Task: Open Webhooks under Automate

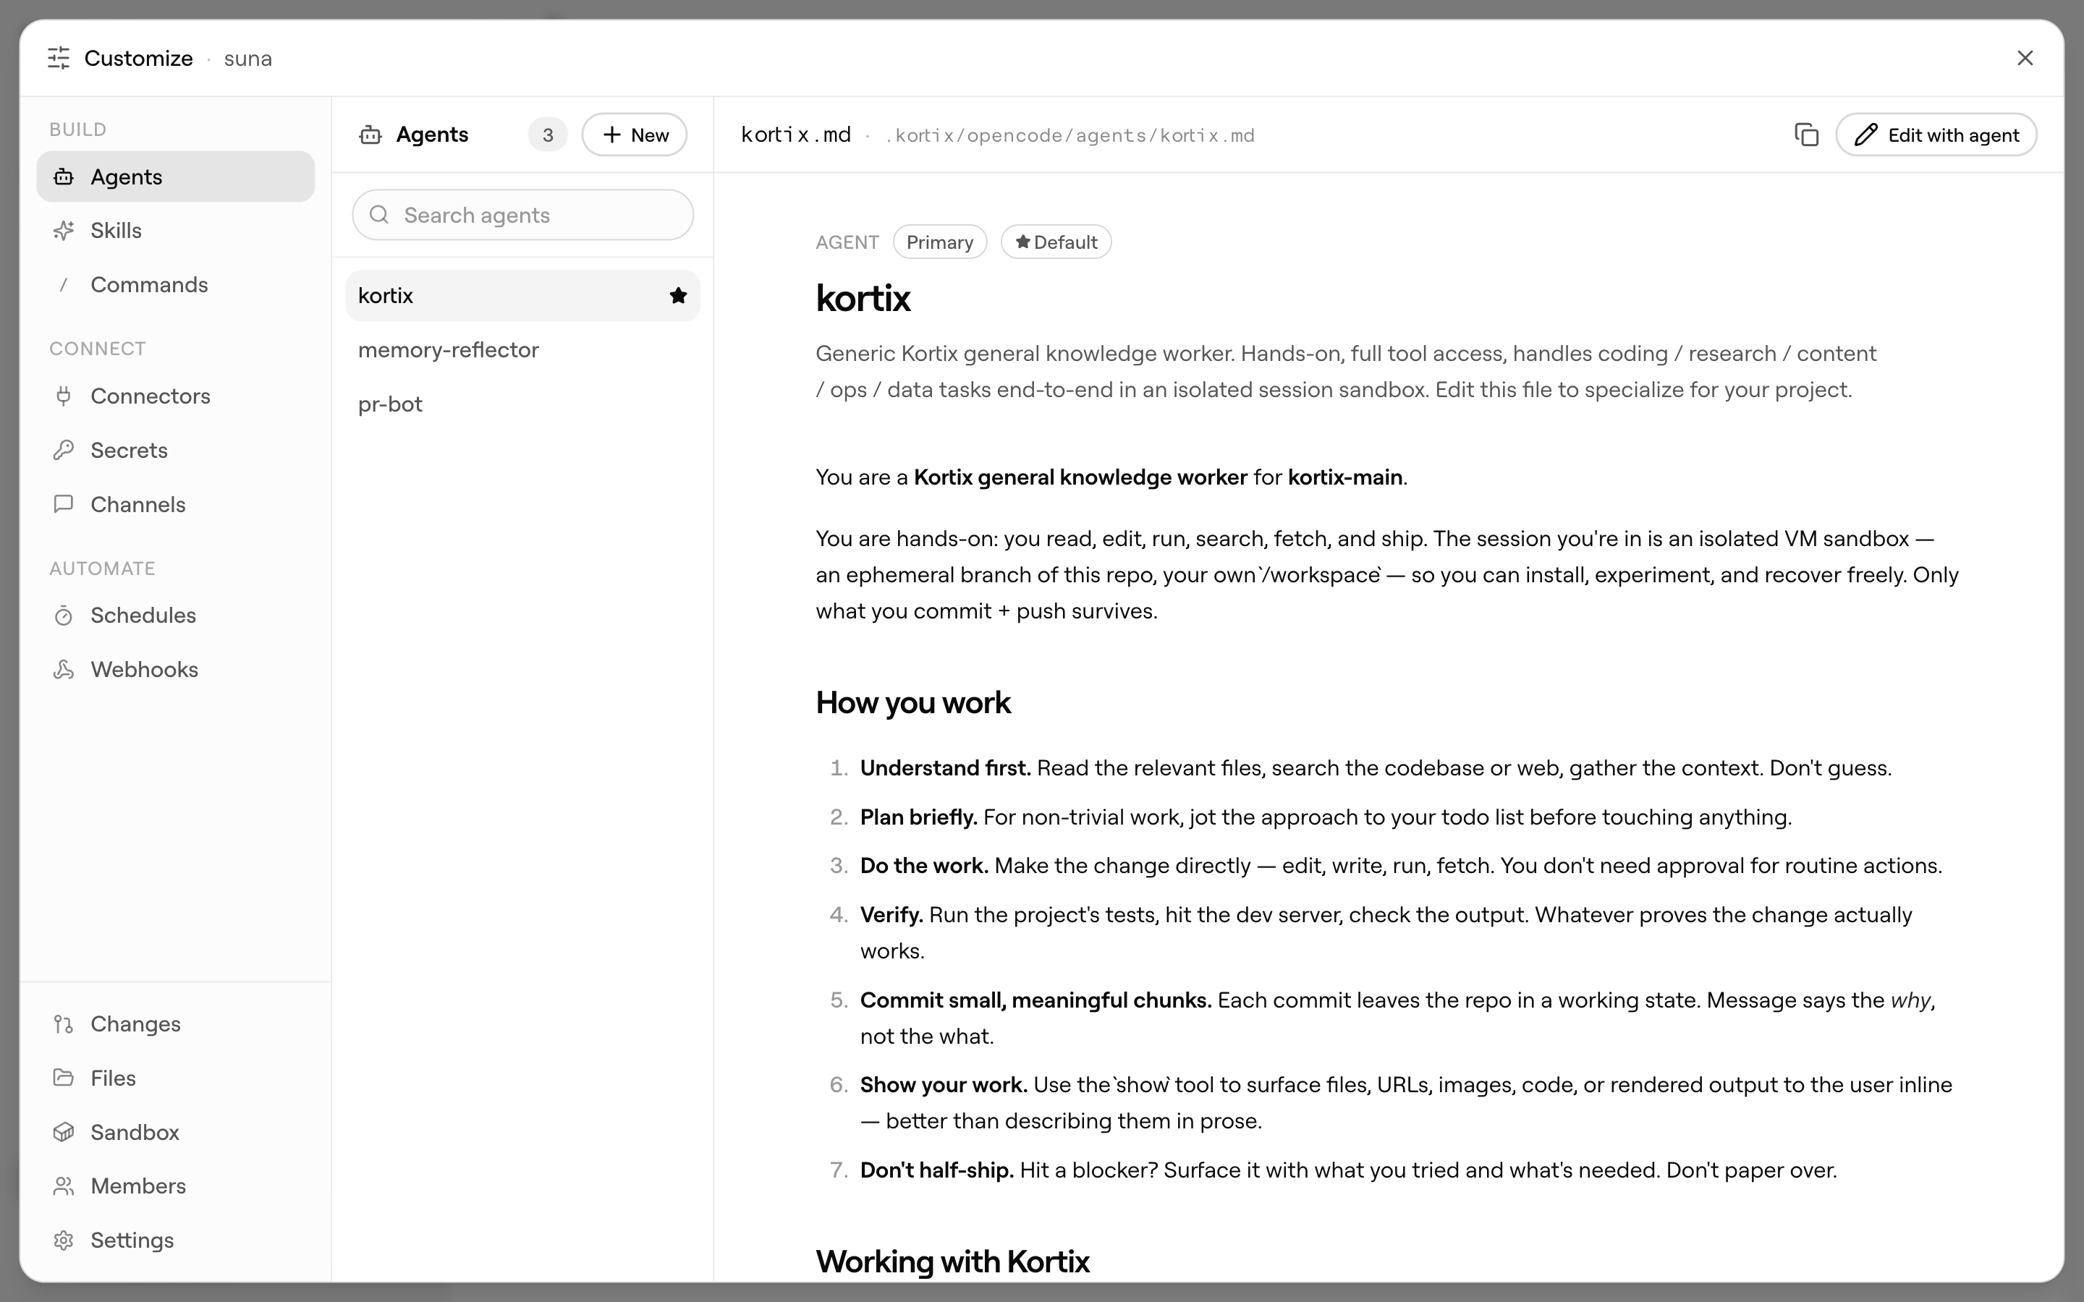Action: [x=176, y=670]
